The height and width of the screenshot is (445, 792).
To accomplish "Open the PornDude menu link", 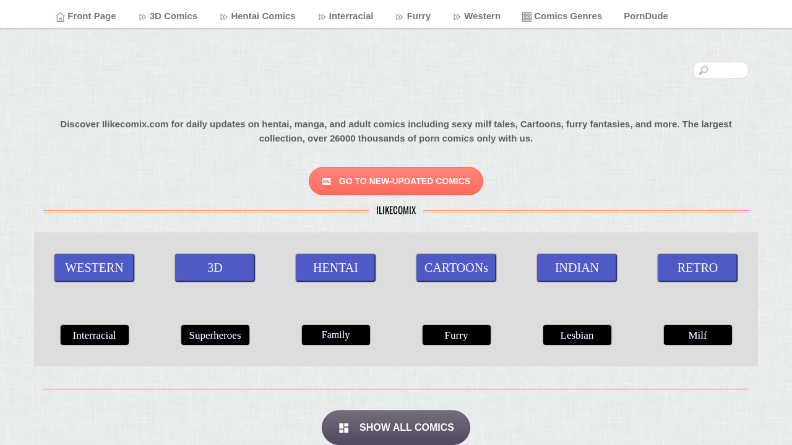I will [x=646, y=16].
